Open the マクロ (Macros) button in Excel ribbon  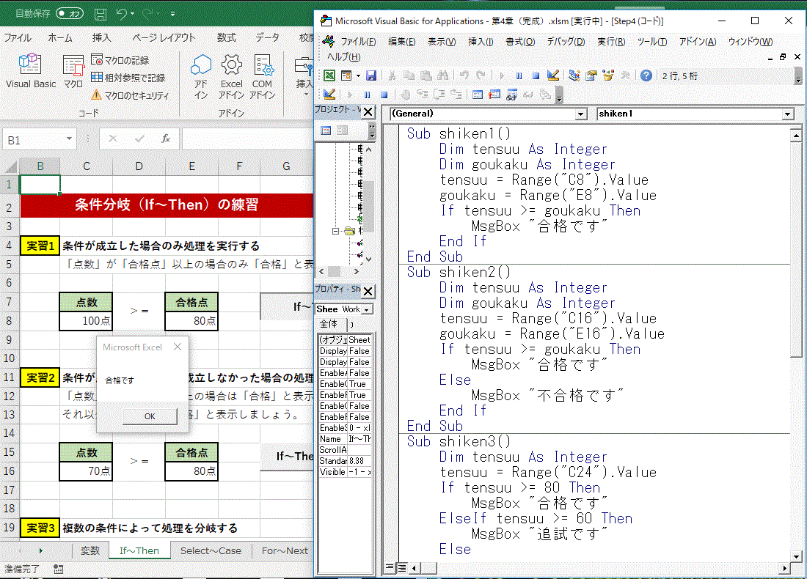pyautogui.click(x=73, y=71)
